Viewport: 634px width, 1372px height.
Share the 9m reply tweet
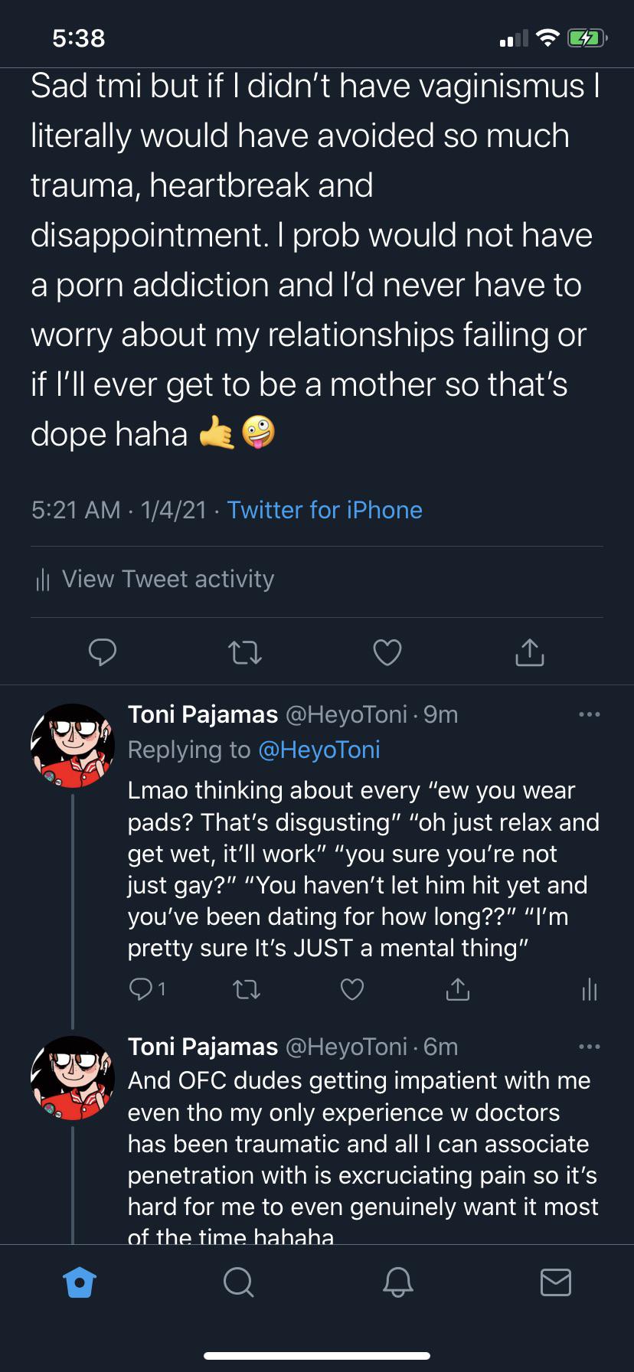(x=457, y=990)
